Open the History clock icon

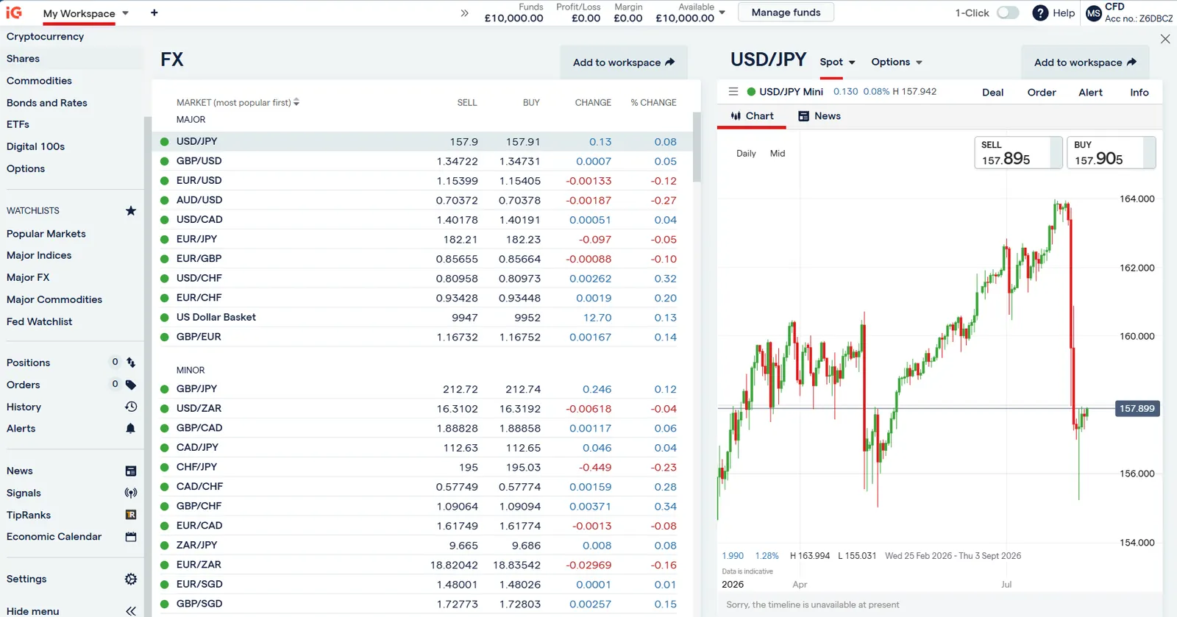coord(131,407)
